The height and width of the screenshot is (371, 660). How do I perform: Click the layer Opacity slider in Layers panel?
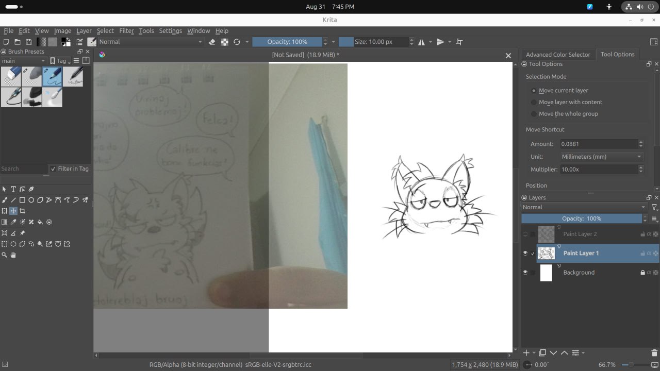tap(581, 218)
